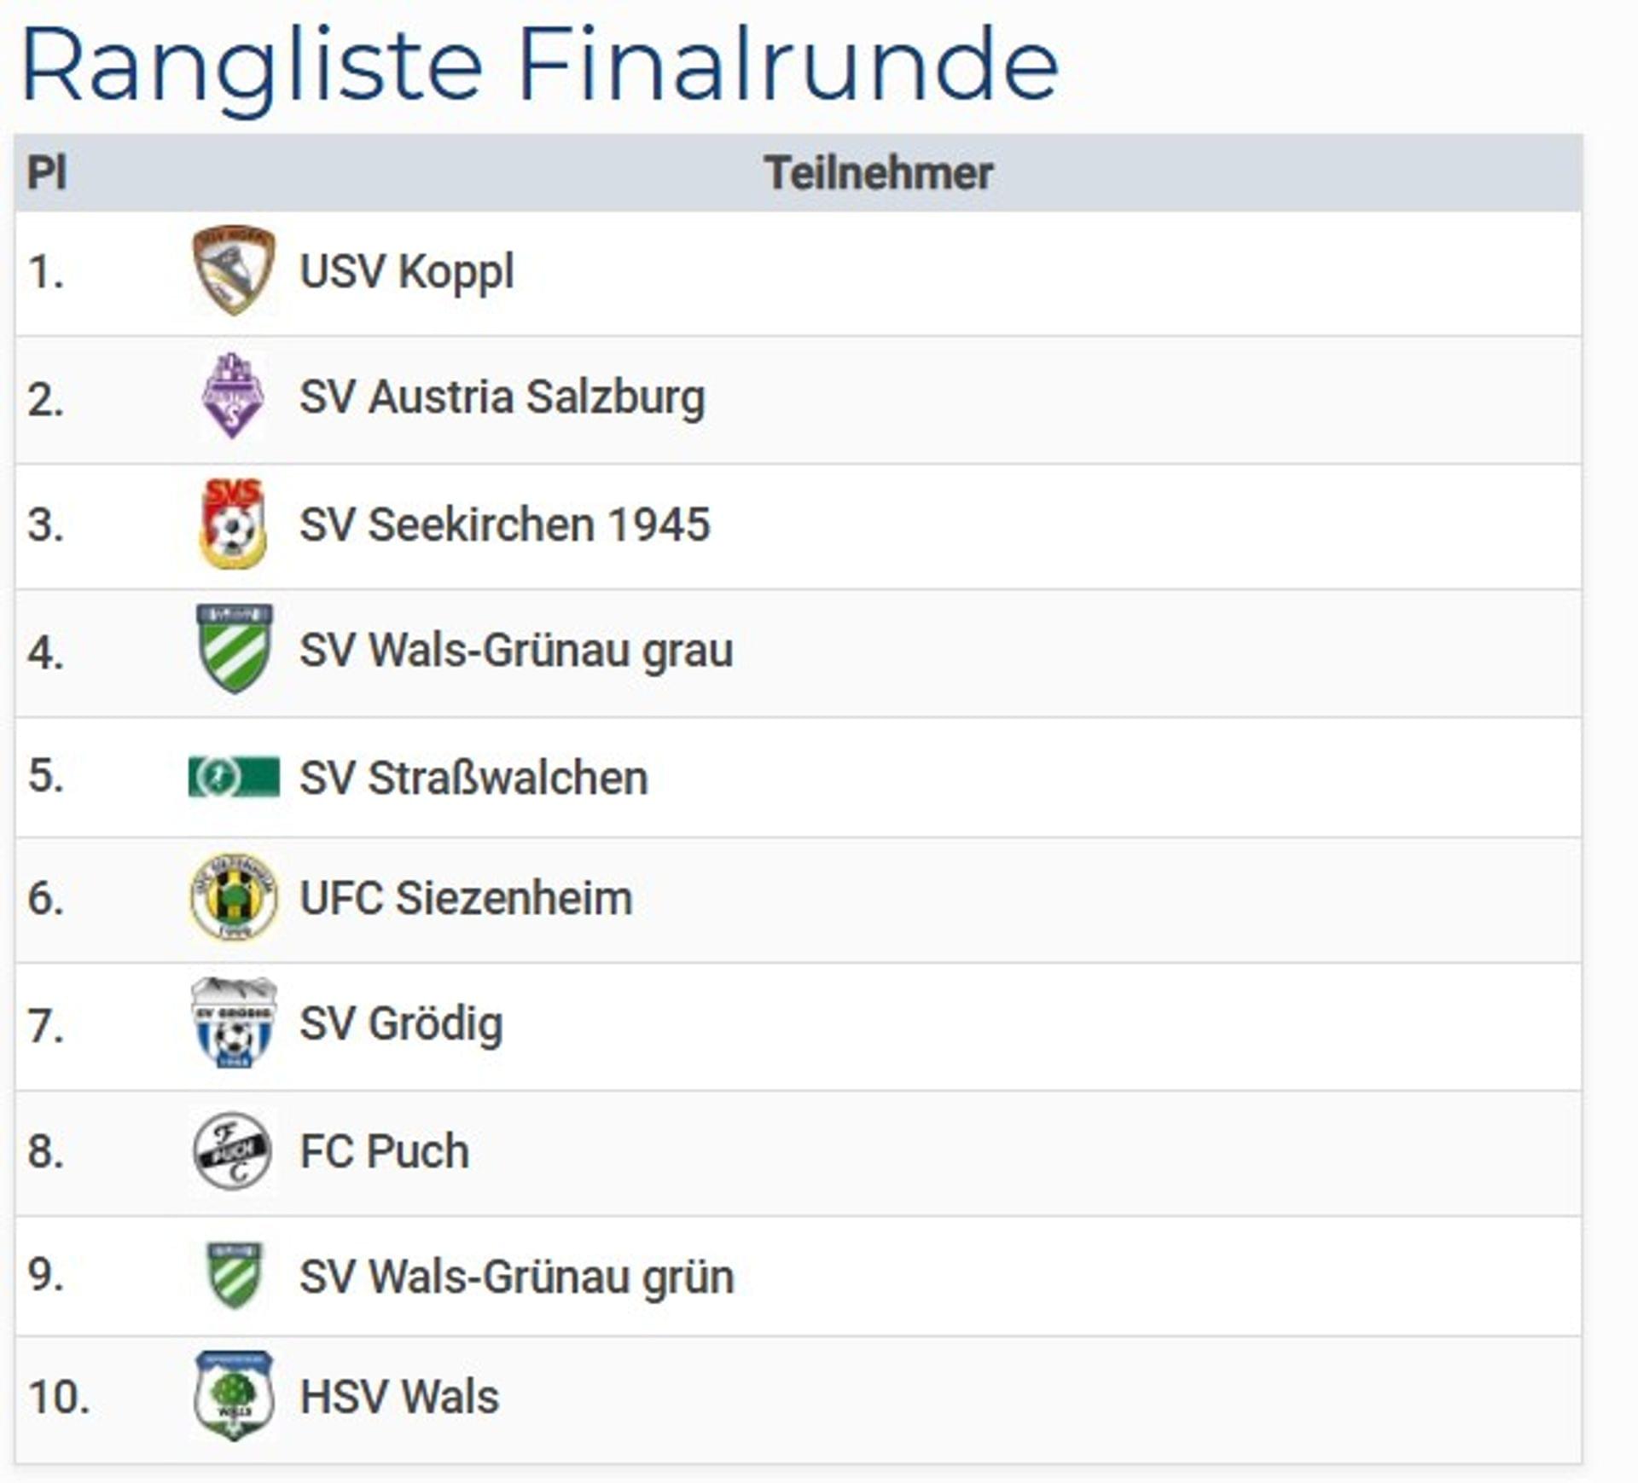This screenshot has width=1638, height=1483.
Task: Click the HSV Wals club crest
Action: 234,1396
